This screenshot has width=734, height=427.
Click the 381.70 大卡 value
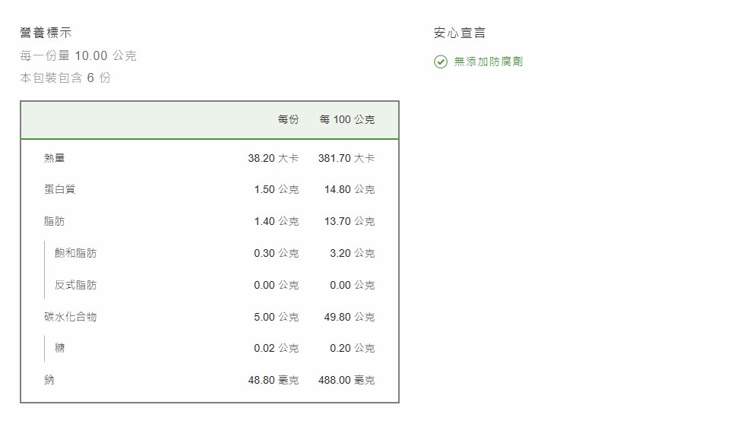point(346,158)
